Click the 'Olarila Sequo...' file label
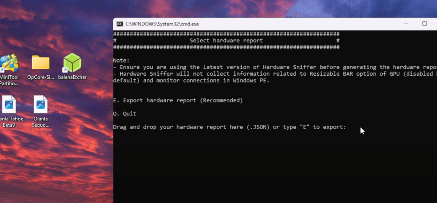Viewport: 437px width, 203px height. (x=41, y=121)
